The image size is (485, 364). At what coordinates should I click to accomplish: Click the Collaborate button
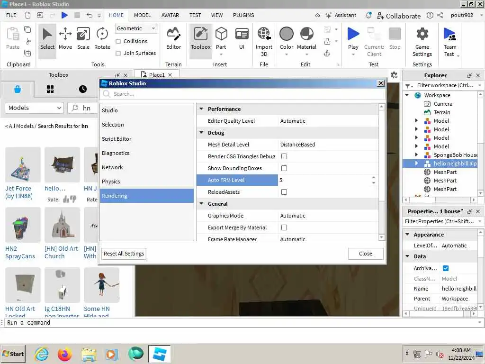(x=399, y=16)
